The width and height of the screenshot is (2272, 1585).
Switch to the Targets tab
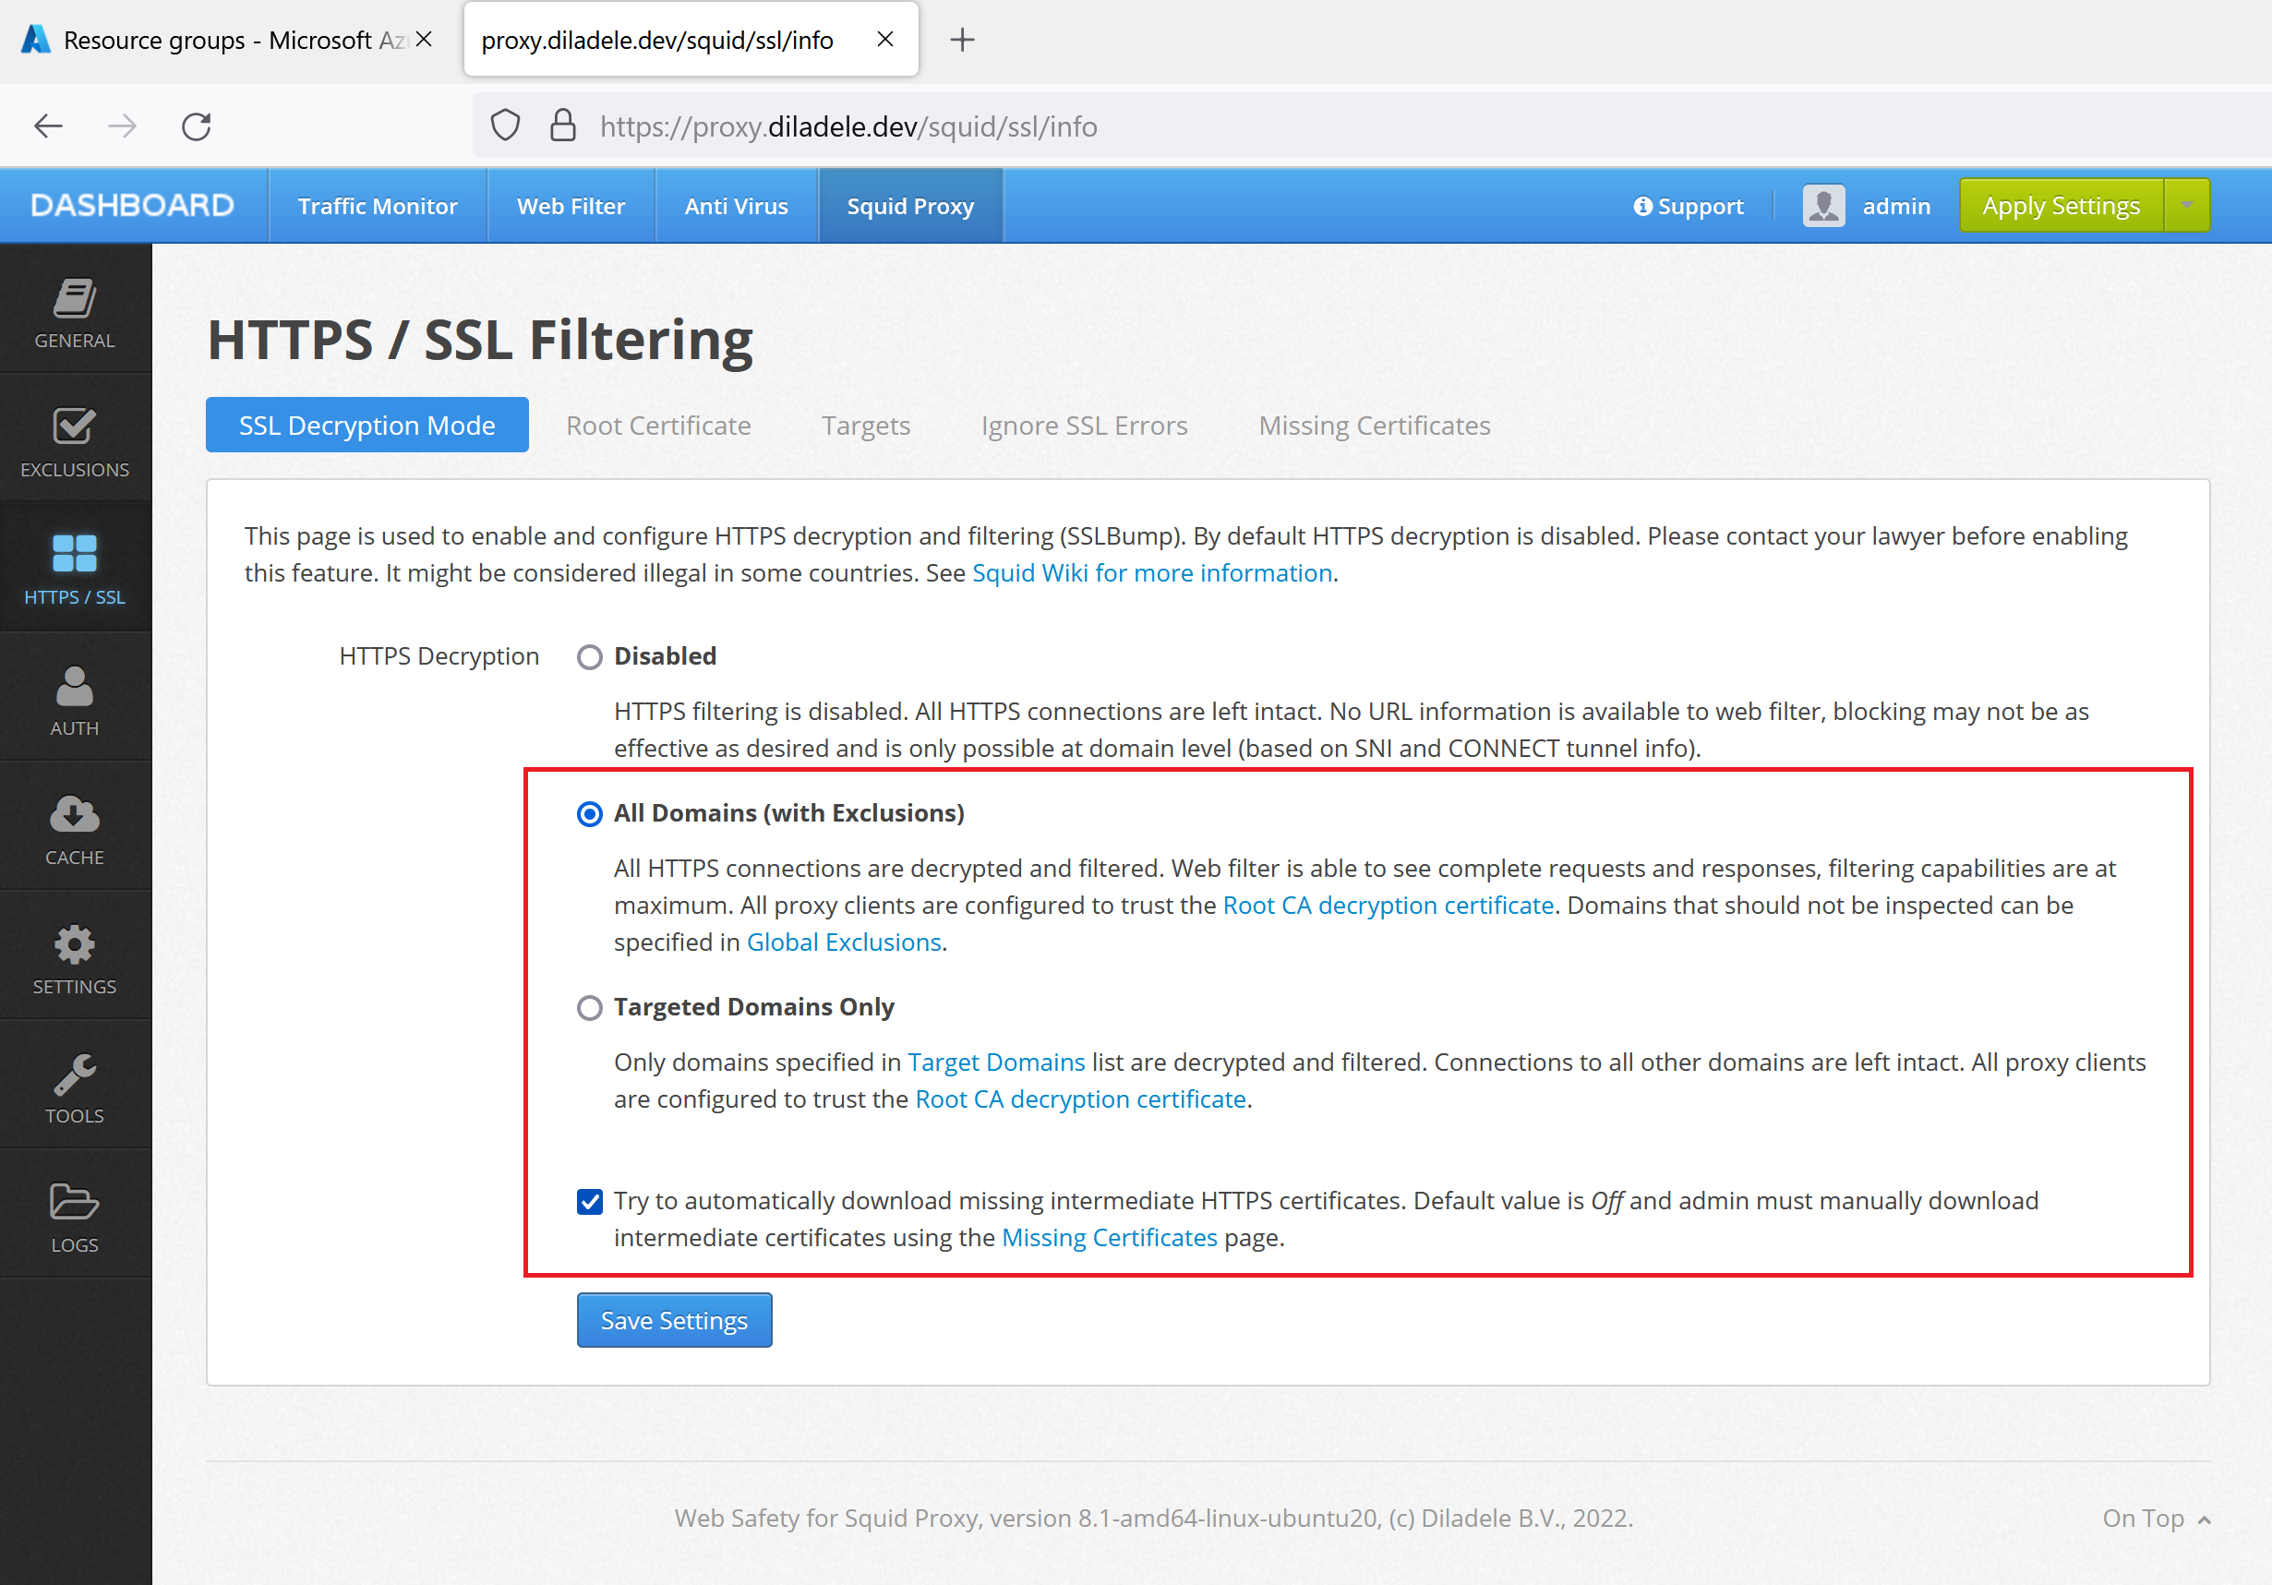tap(866, 426)
